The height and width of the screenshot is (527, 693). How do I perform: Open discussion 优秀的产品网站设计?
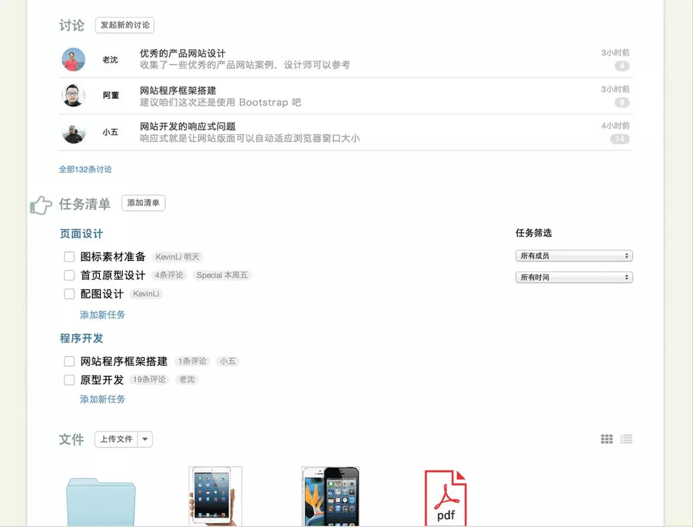183,54
